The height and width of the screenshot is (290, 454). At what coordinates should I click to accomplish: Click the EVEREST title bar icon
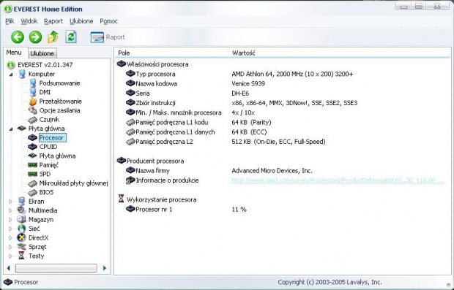pos(8,9)
